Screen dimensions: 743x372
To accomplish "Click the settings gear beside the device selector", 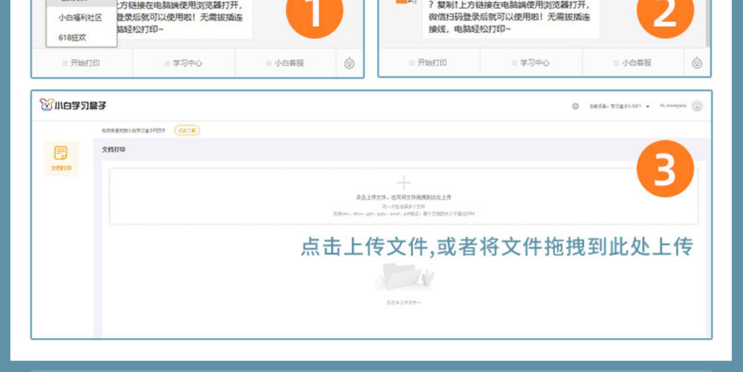I will pyautogui.click(x=575, y=106).
